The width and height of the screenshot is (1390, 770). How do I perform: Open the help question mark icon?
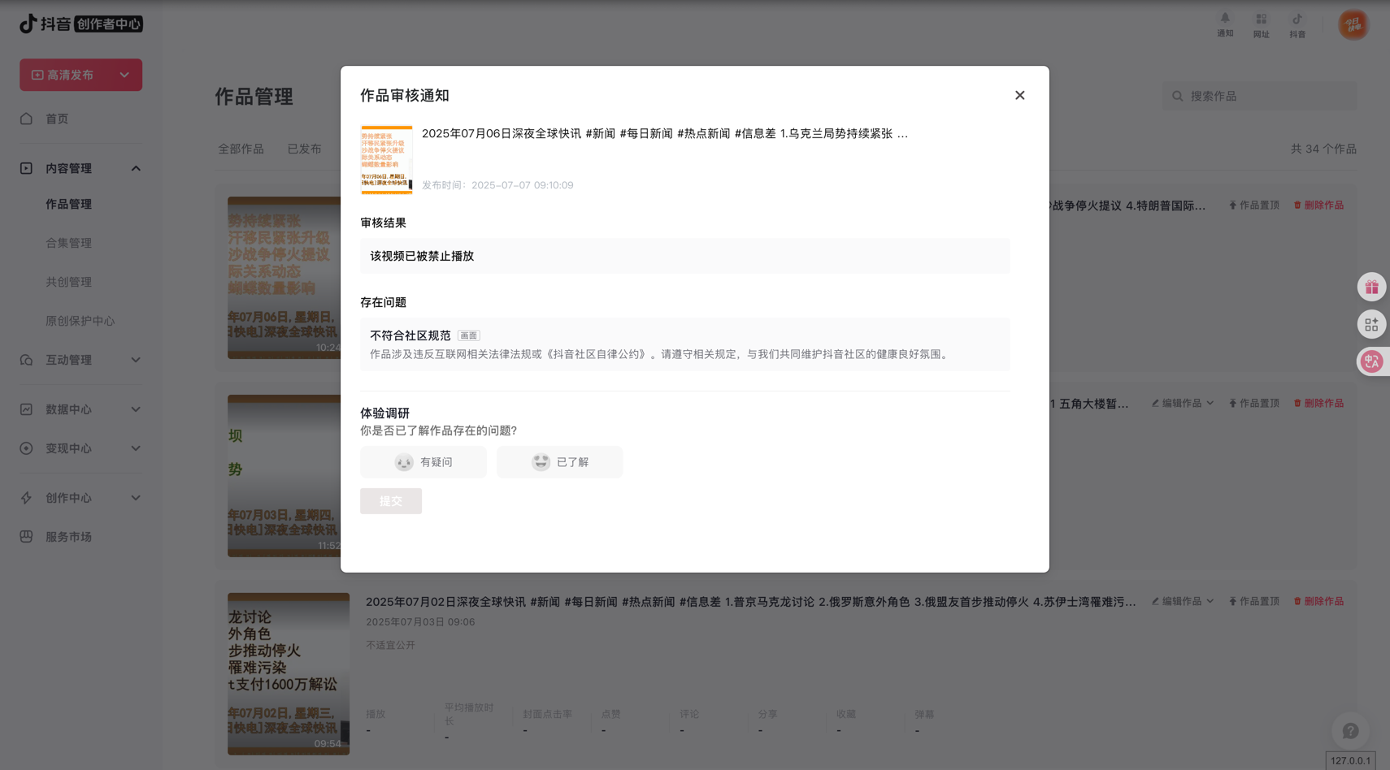click(1350, 731)
